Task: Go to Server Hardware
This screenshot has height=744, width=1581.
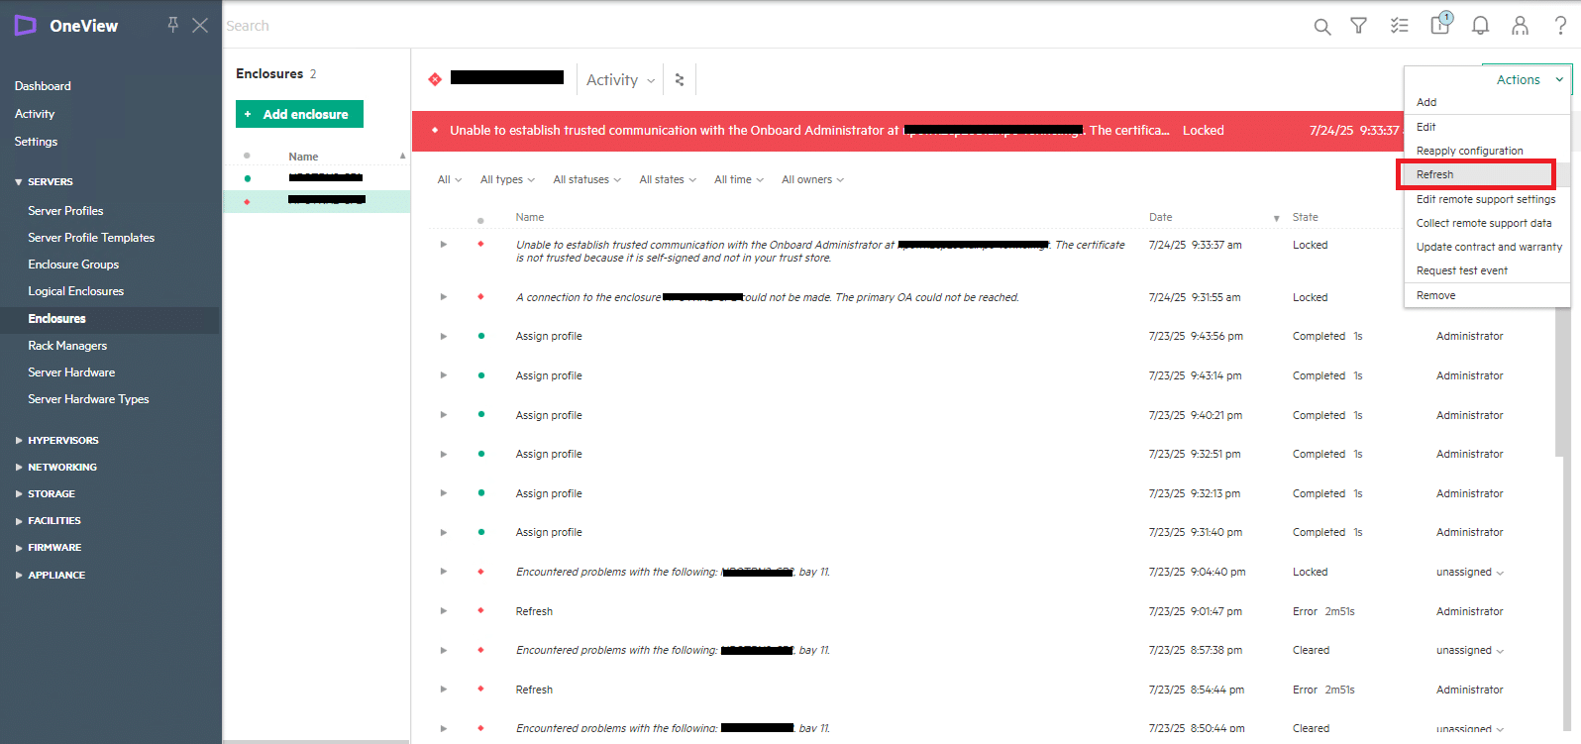Action: click(71, 372)
